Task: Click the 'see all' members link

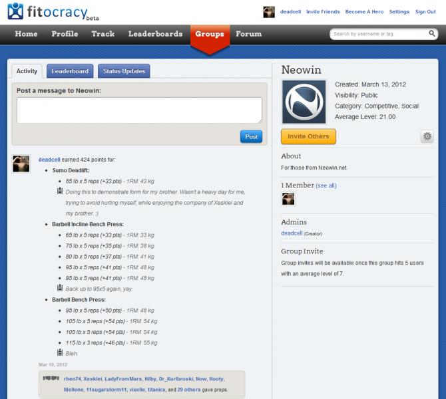Action: pos(326,186)
